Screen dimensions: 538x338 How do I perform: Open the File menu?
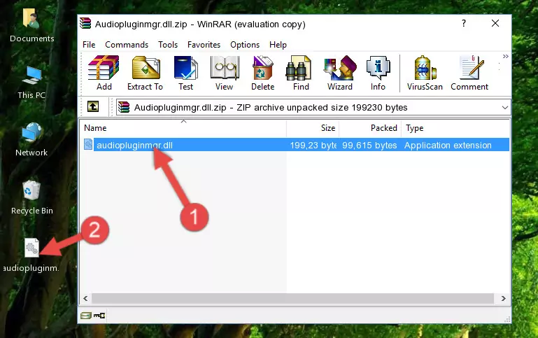tap(89, 45)
